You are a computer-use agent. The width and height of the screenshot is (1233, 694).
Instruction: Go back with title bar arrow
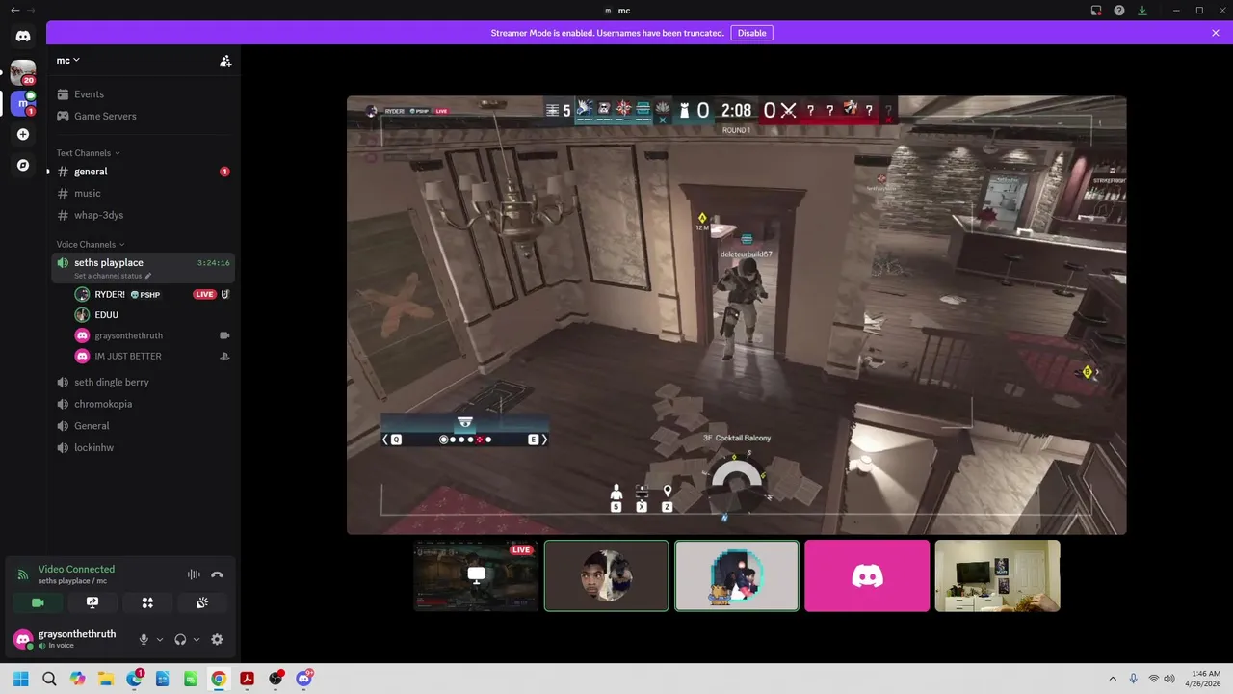click(x=14, y=10)
